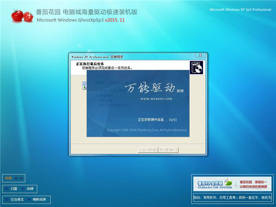Click the F3 空当接龙 FreeCell shortcut
The image size is (276, 207).
[x=14, y=200]
